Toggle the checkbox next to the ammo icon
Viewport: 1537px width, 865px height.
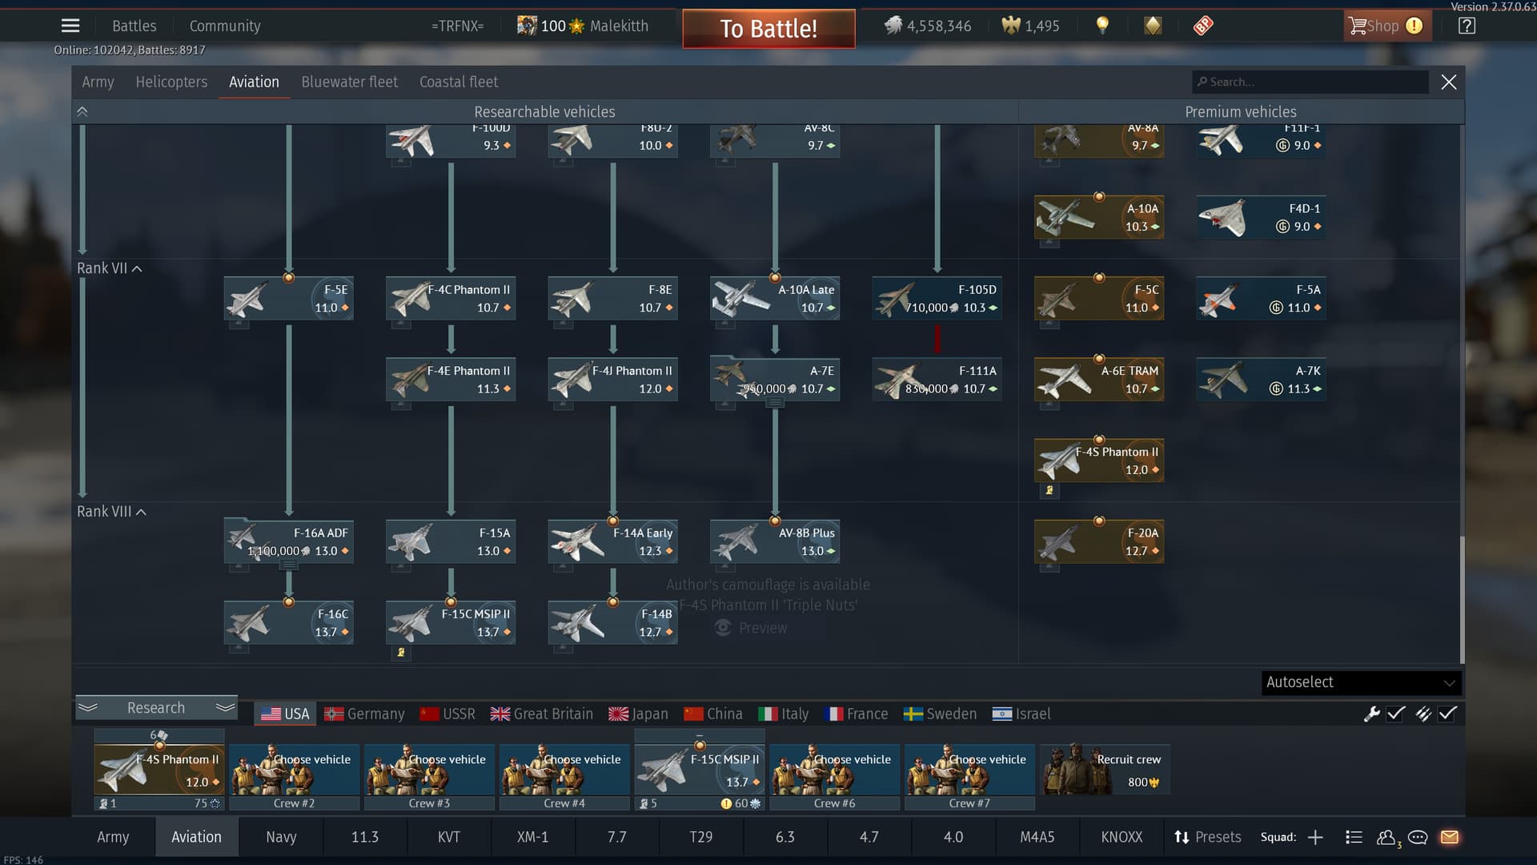point(1447,714)
